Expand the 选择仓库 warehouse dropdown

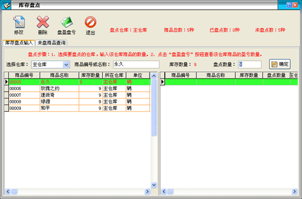point(66,65)
